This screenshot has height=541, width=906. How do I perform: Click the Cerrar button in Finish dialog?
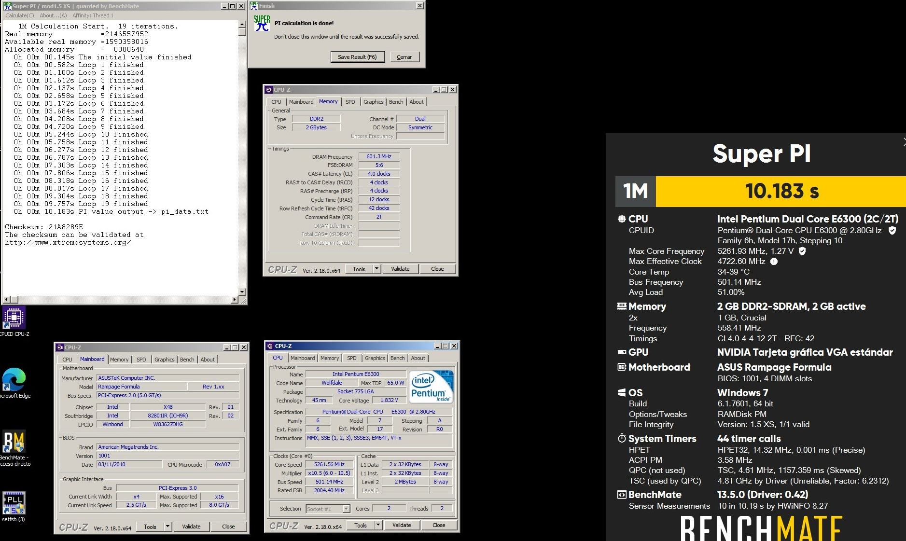[x=404, y=57]
